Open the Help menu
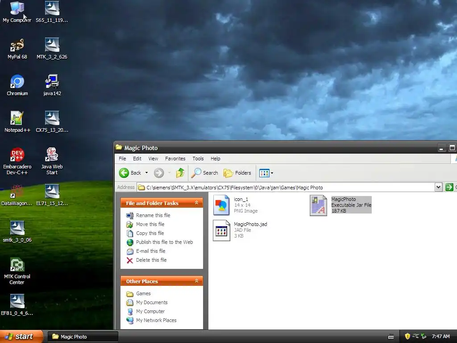This screenshot has width=457, height=343. pos(216,159)
